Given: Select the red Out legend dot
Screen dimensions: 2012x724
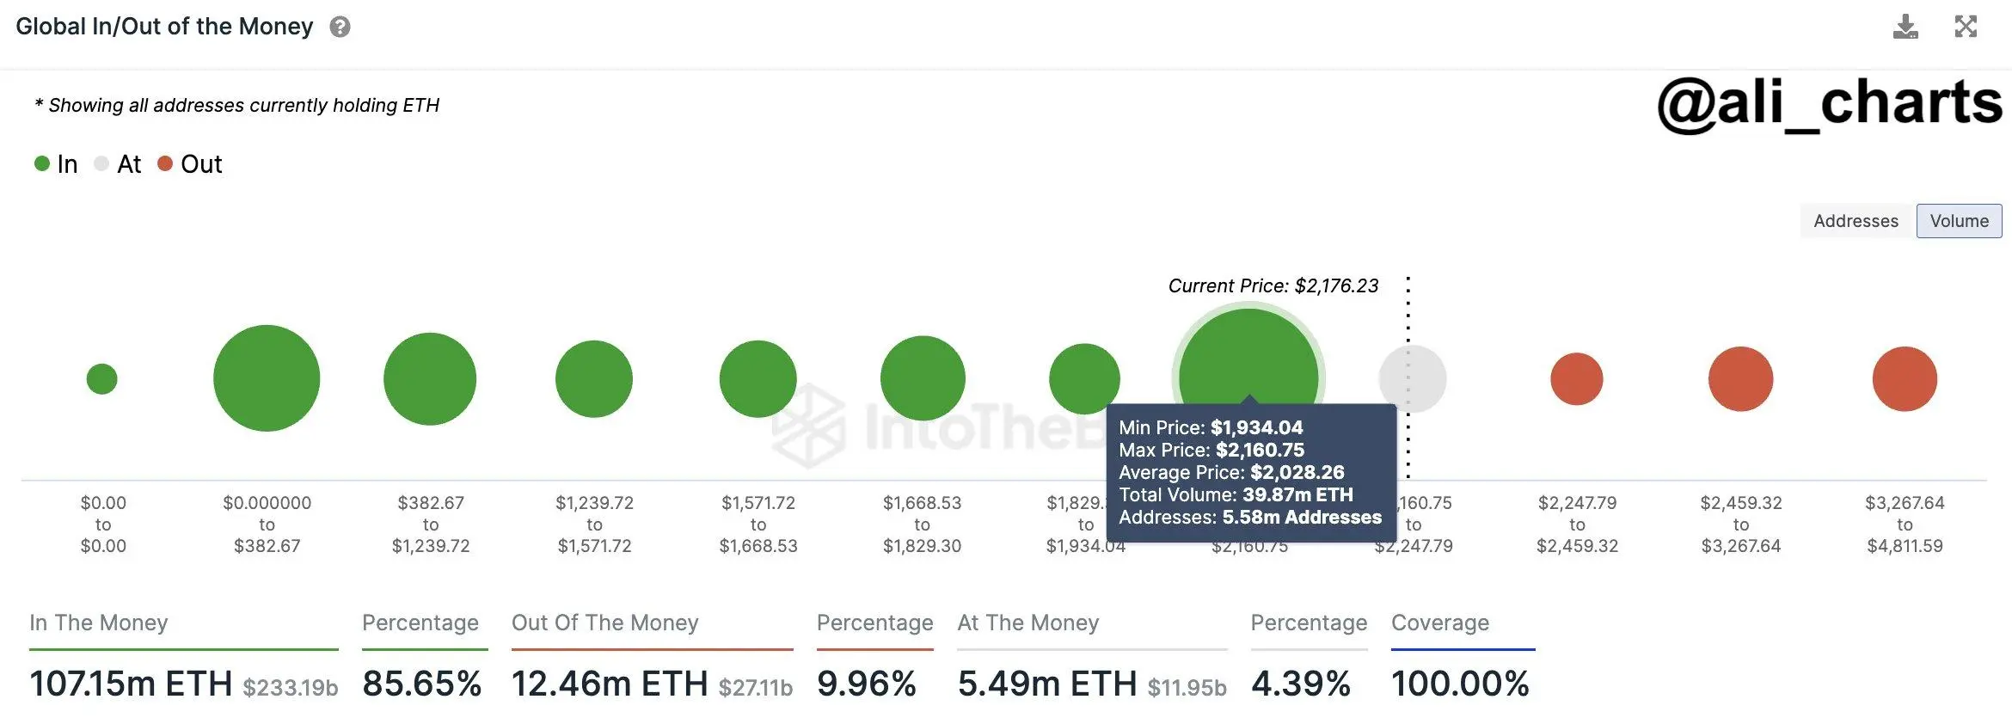Looking at the screenshot, I should [164, 163].
